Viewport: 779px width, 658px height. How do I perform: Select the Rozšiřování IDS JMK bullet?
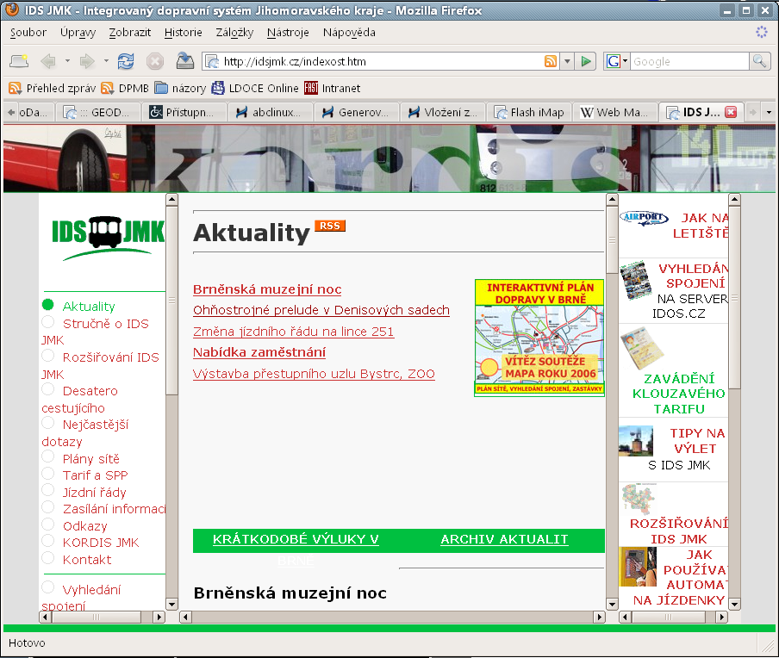click(47, 356)
